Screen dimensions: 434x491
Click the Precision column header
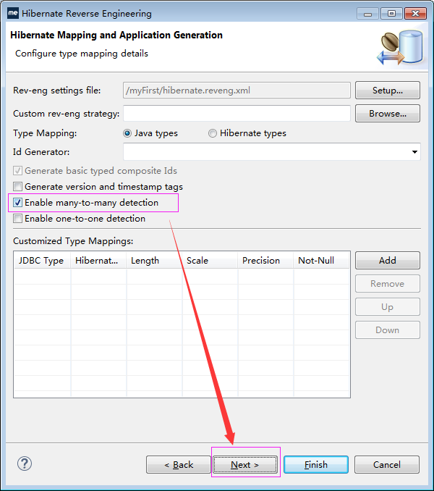click(x=265, y=260)
